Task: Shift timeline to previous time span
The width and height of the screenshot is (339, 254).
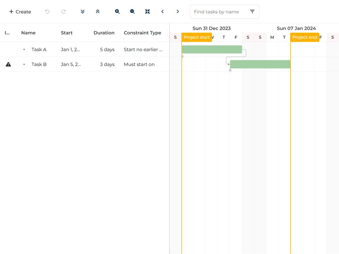Action: coord(163,12)
